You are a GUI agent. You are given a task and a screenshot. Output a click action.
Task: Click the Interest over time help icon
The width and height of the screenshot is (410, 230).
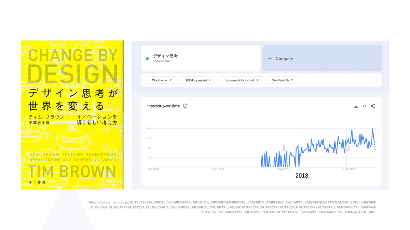point(185,106)
